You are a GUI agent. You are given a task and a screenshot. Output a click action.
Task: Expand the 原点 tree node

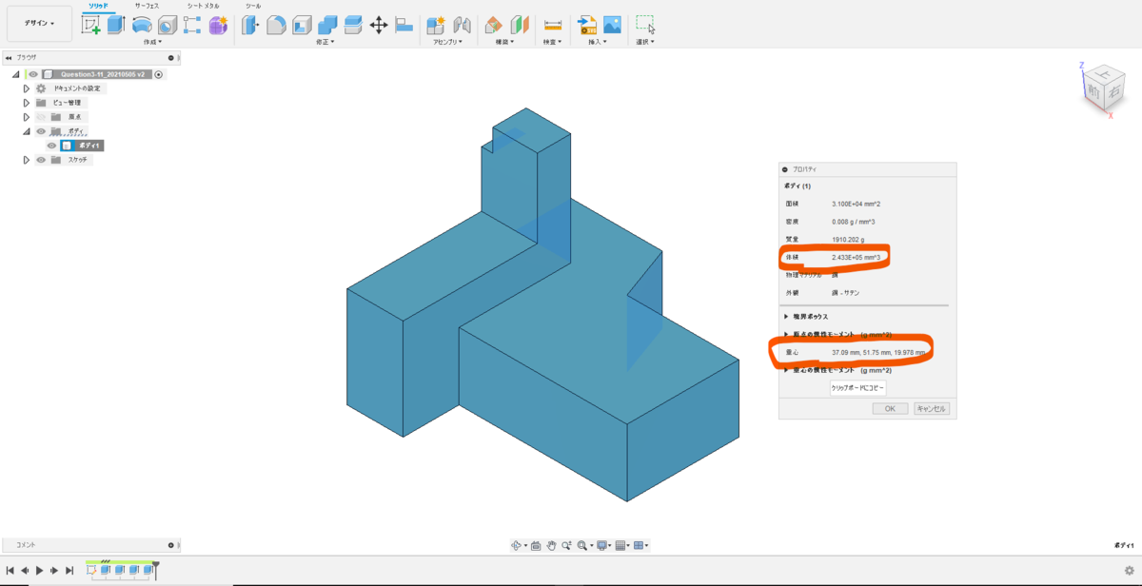coord(27,117)
